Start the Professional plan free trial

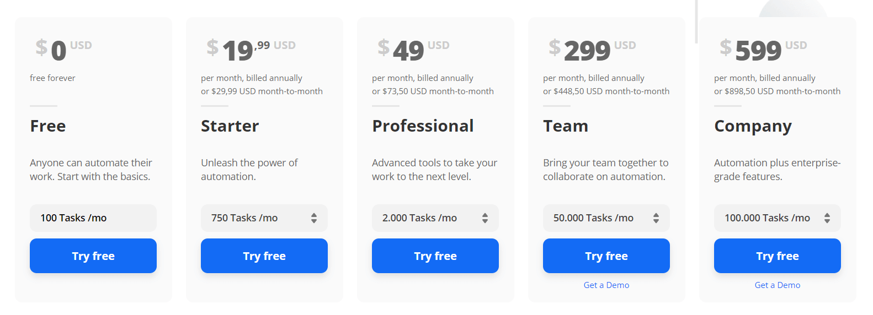(435, 256)
